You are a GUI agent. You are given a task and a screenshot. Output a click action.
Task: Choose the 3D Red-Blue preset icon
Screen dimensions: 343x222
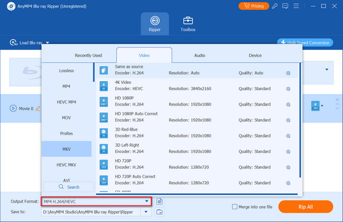103,133
